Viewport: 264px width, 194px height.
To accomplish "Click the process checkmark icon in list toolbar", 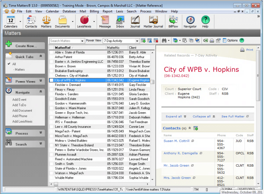I will pyautogui.click(x=175, y=40).
